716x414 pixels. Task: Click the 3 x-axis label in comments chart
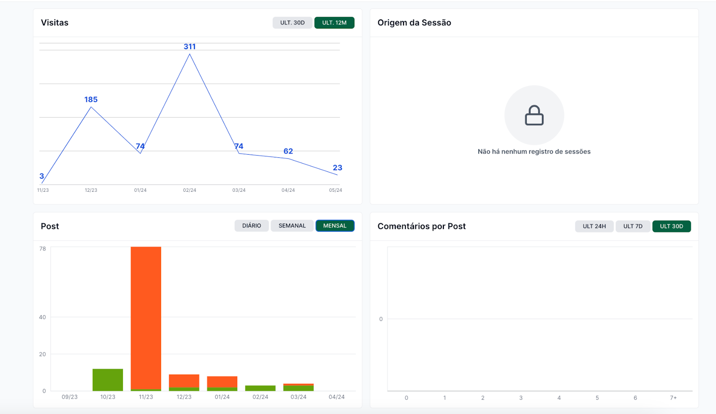521,398
